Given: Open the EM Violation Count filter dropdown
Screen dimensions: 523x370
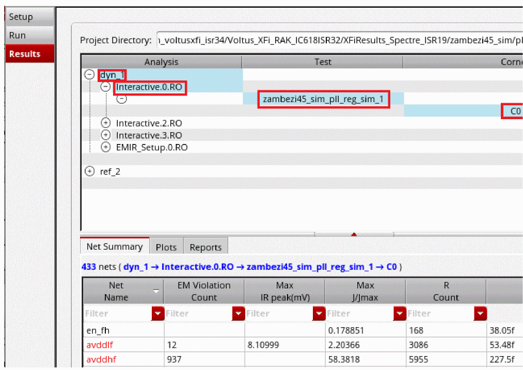Looking at the screenshot, I should coord(238,313).
